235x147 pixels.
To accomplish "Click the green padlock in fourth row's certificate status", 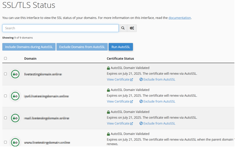I will (109, 134).
